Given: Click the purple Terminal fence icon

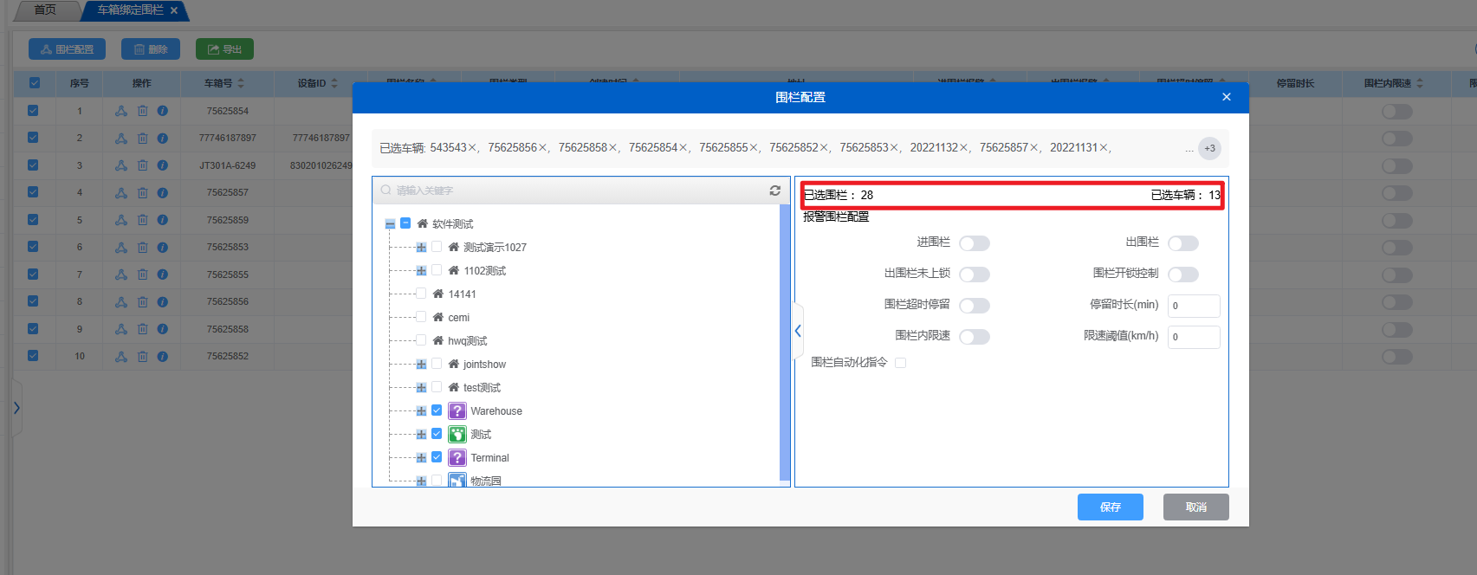Looking at the screenshot, I should 457,457.
